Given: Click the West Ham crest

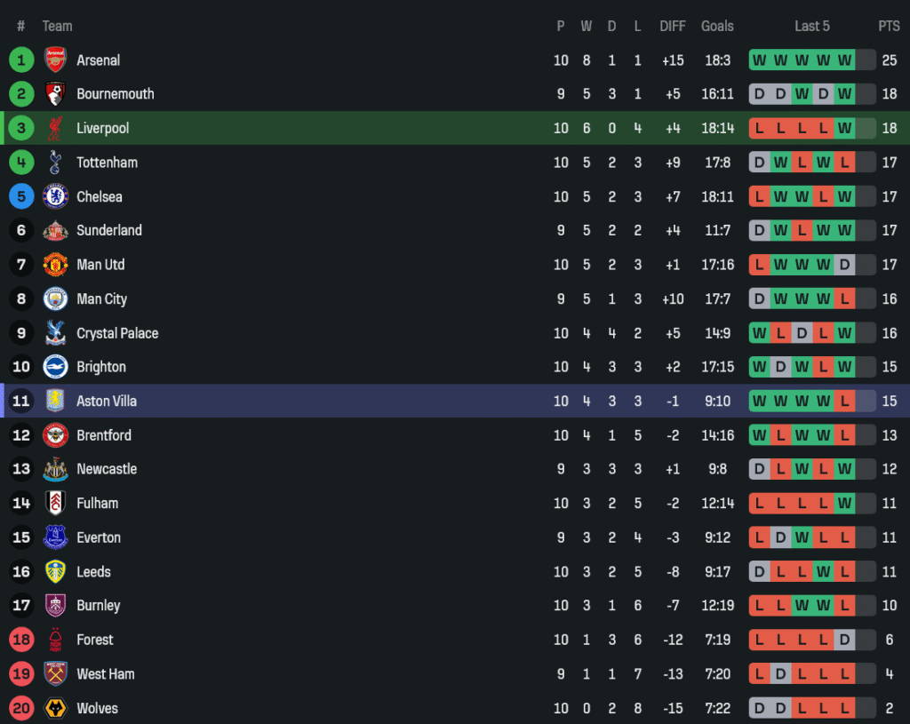Looking at the screenshot, I should [x=55, y=674].
